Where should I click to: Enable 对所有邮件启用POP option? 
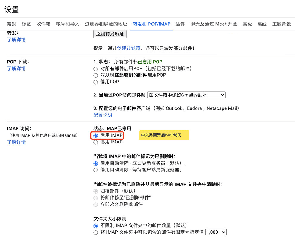[95, 68]
